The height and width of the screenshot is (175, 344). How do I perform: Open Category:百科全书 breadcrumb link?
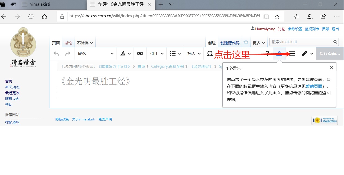(x=167, y=66)
